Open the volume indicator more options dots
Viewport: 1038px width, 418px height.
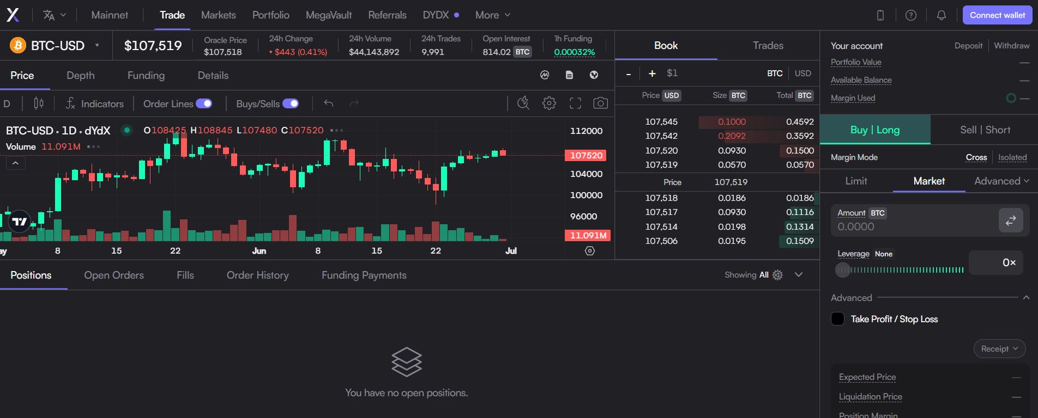point(93,146)
